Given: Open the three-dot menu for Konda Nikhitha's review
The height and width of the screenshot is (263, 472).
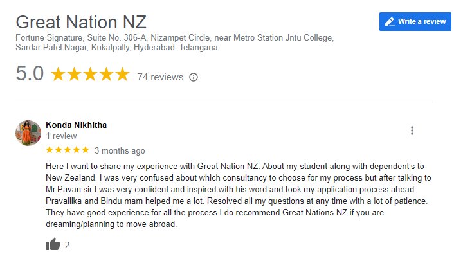Looking at the screenshot, I should pyautogui.click(x=412, y=131).
